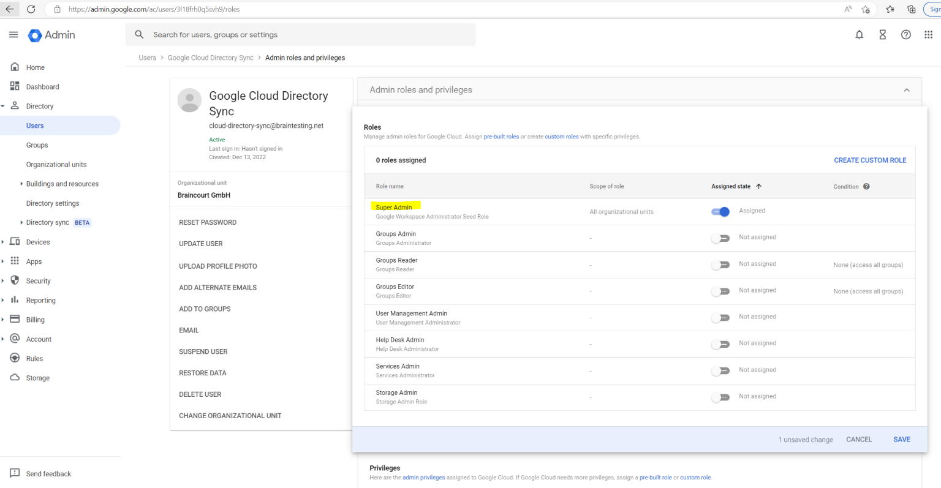The width and height of the screenshot is (941, 488).
Task: Open the hamburger navigation menu icon
Action: click(13, 35)
